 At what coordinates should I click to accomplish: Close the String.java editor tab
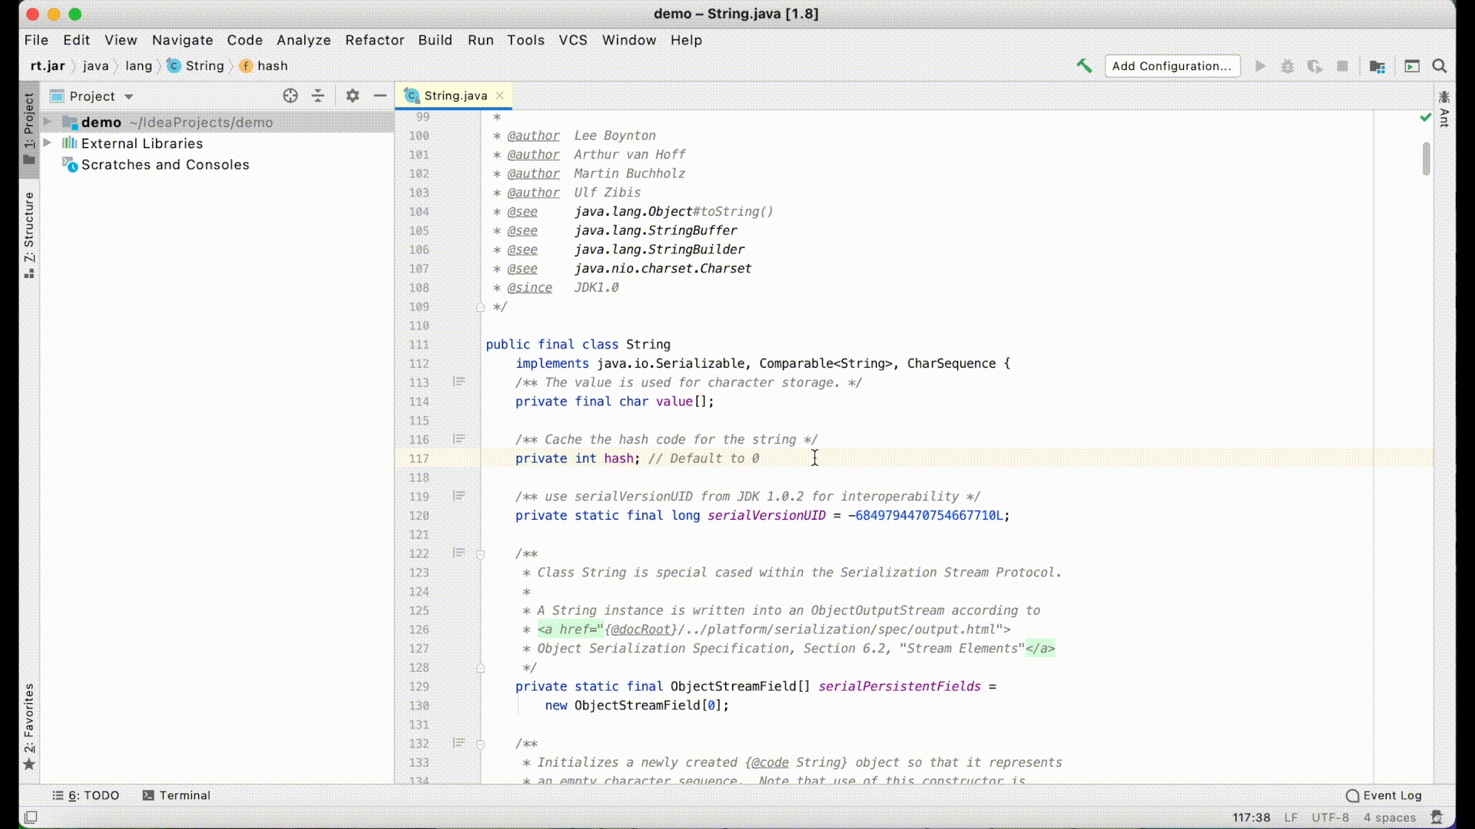[500, 95]
